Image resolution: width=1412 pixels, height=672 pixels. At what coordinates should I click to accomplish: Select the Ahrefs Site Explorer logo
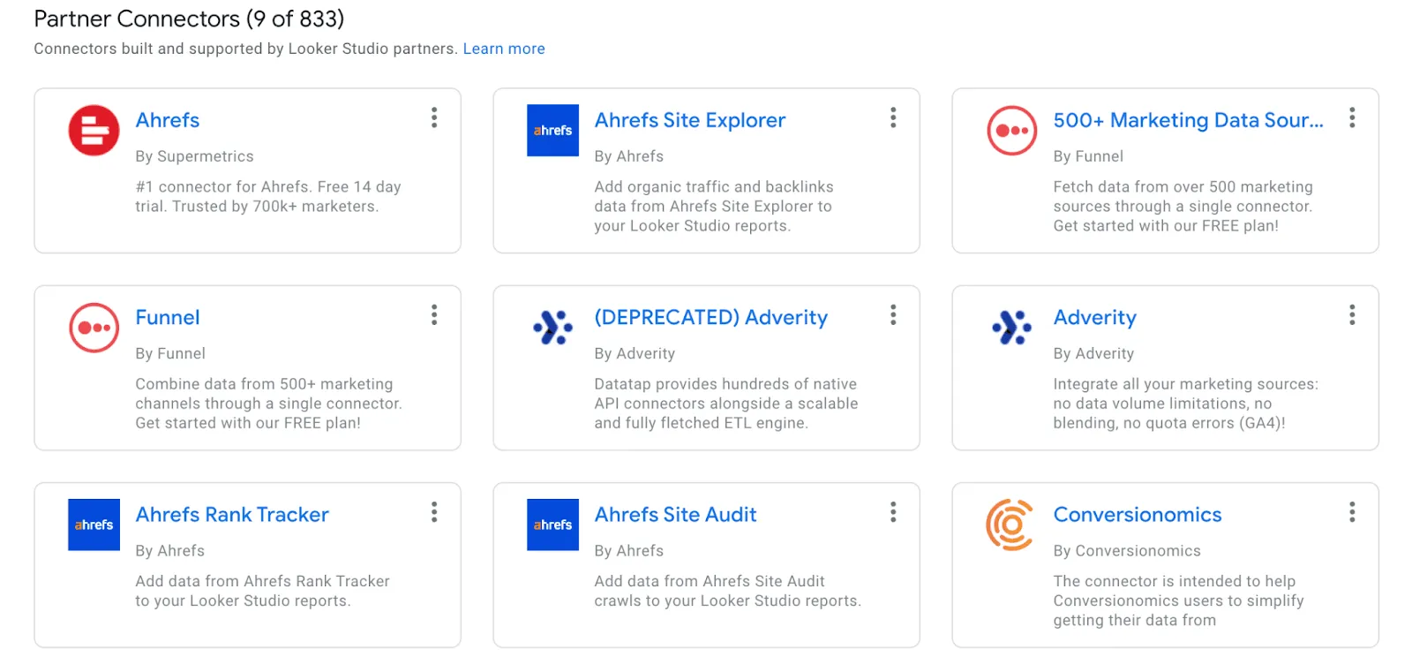pos(552,130)
